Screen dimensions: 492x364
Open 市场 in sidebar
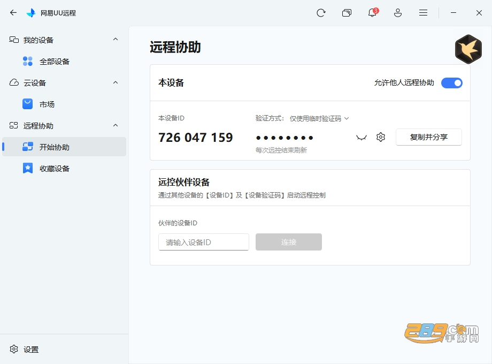tap(64, 104)
